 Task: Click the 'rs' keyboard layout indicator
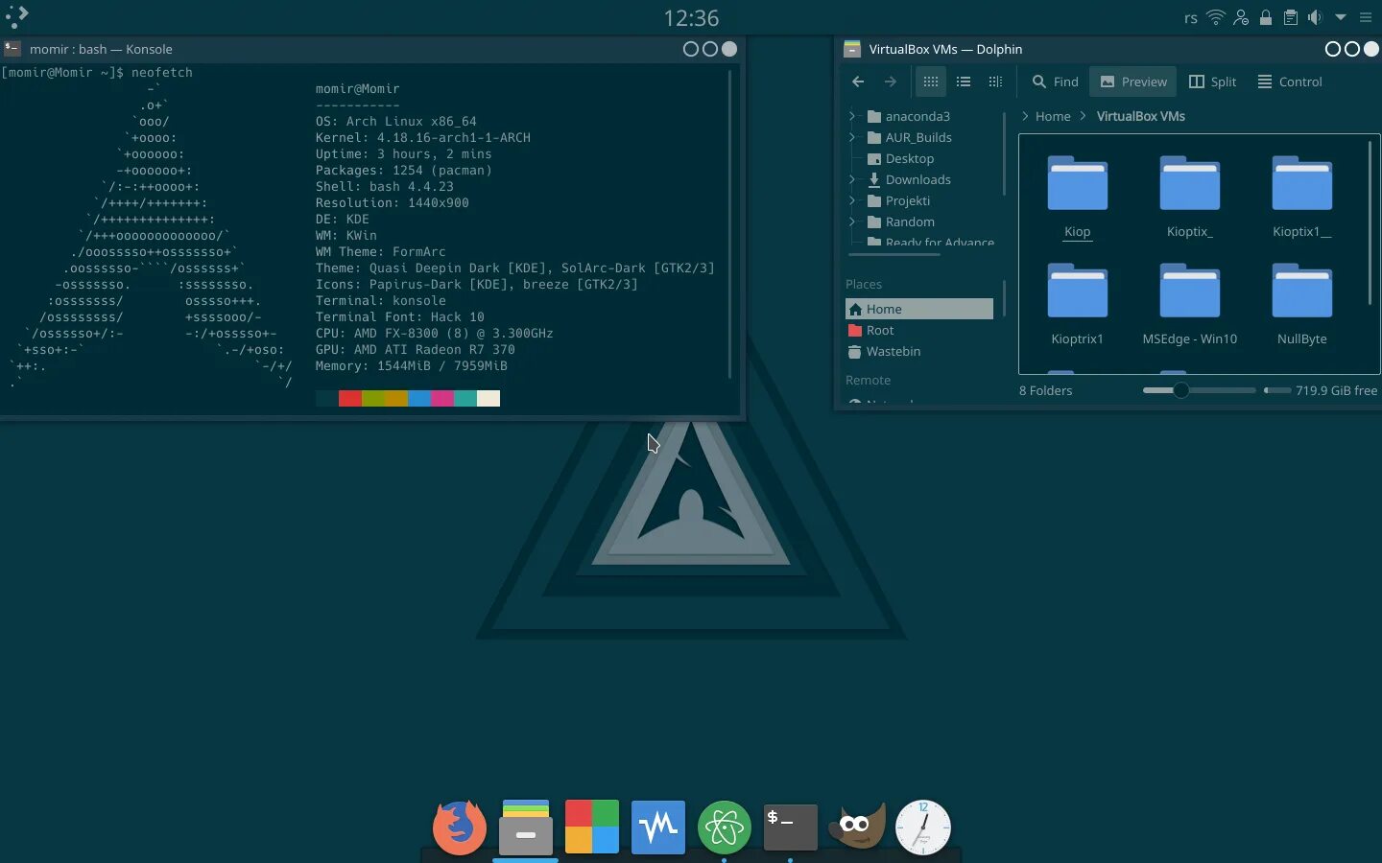click(x=1190, y=17)
